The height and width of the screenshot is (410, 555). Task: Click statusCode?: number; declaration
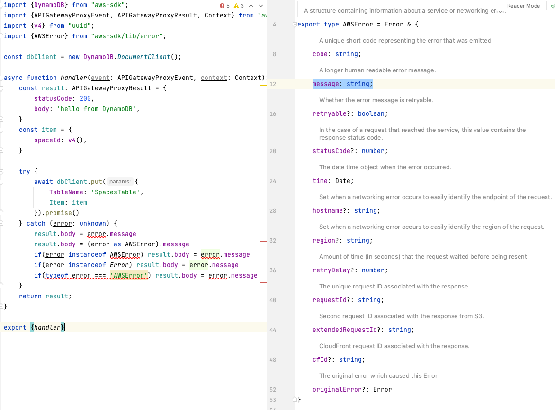[x=350, y=151]
